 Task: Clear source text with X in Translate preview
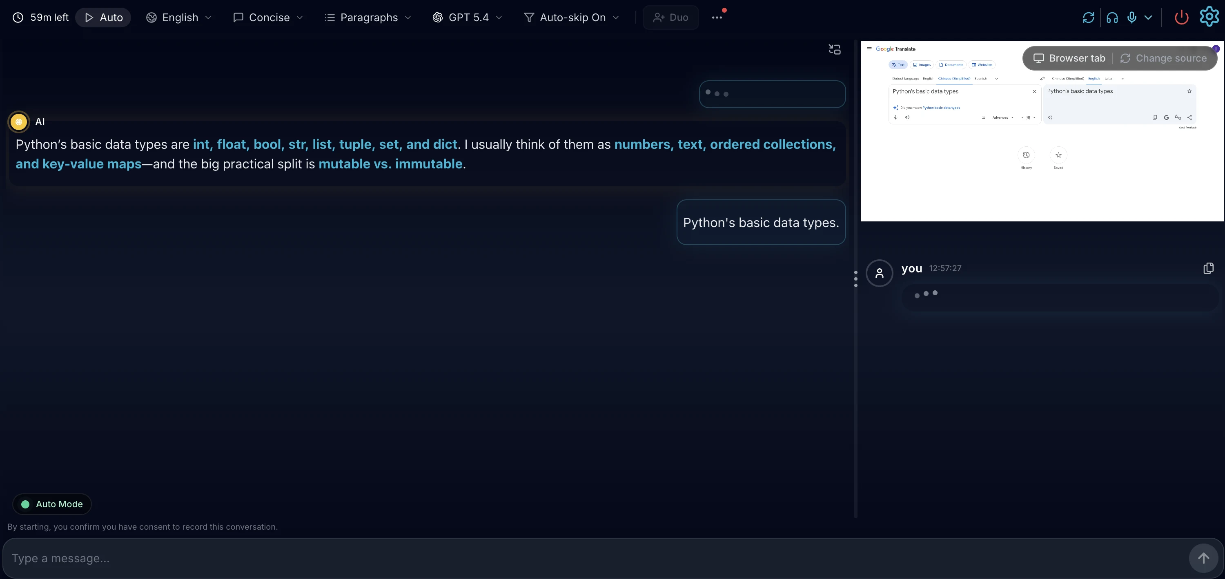[x=1034, y=91]
